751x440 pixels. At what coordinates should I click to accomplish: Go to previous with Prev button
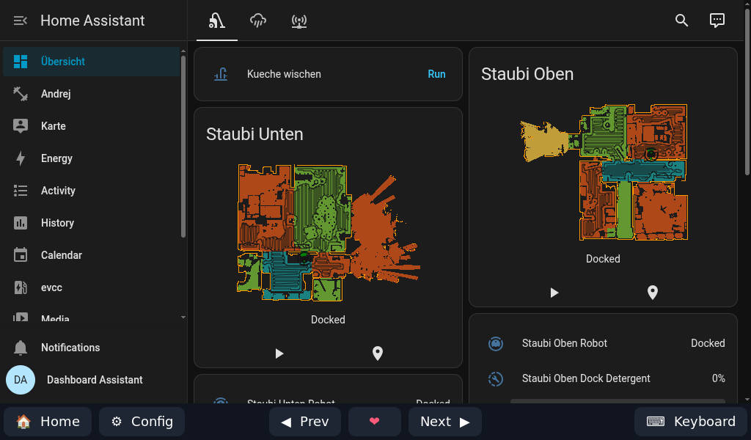[305, 422]
